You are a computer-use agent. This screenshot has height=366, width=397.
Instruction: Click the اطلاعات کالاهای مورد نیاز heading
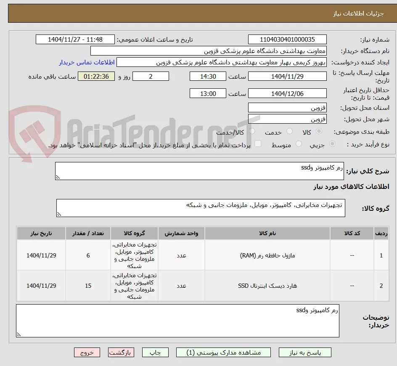tap(351, 187)
